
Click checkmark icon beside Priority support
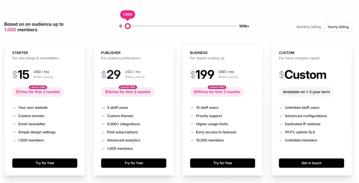click(x=192, y=116)
